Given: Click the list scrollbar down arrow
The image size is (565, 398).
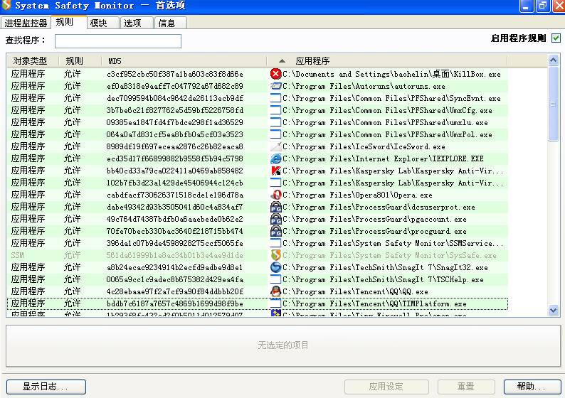Looking at the screenshot, I should point(554,310).
